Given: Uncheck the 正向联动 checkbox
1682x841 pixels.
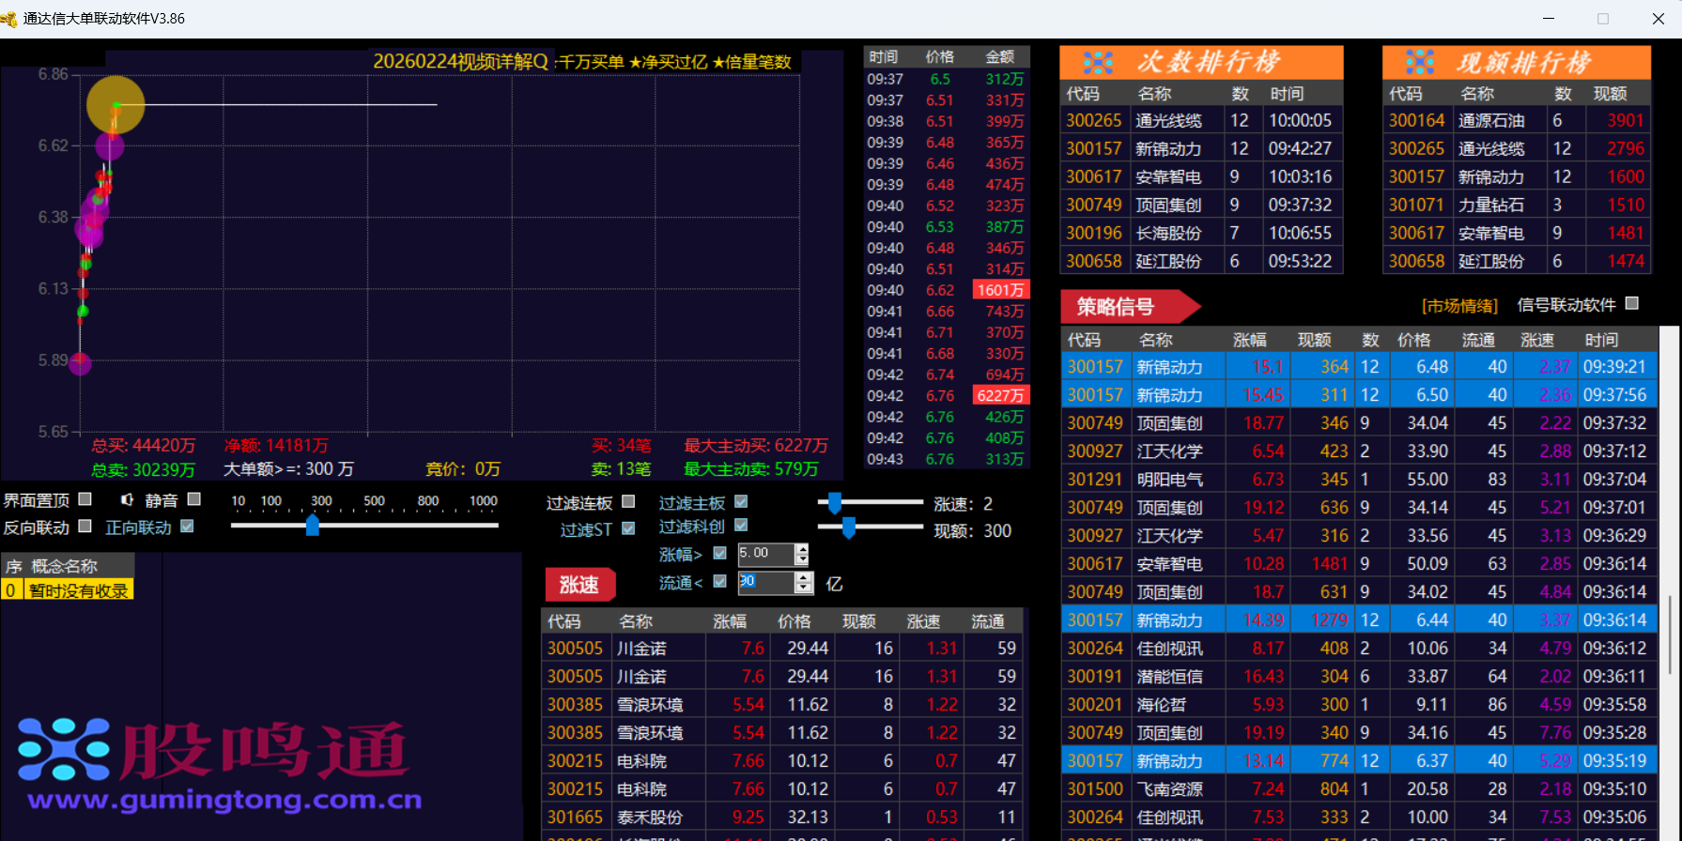Looking at the screenshot, I should [x=187, y=527].
